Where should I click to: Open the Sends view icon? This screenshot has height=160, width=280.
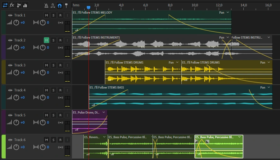click(19, 5)
